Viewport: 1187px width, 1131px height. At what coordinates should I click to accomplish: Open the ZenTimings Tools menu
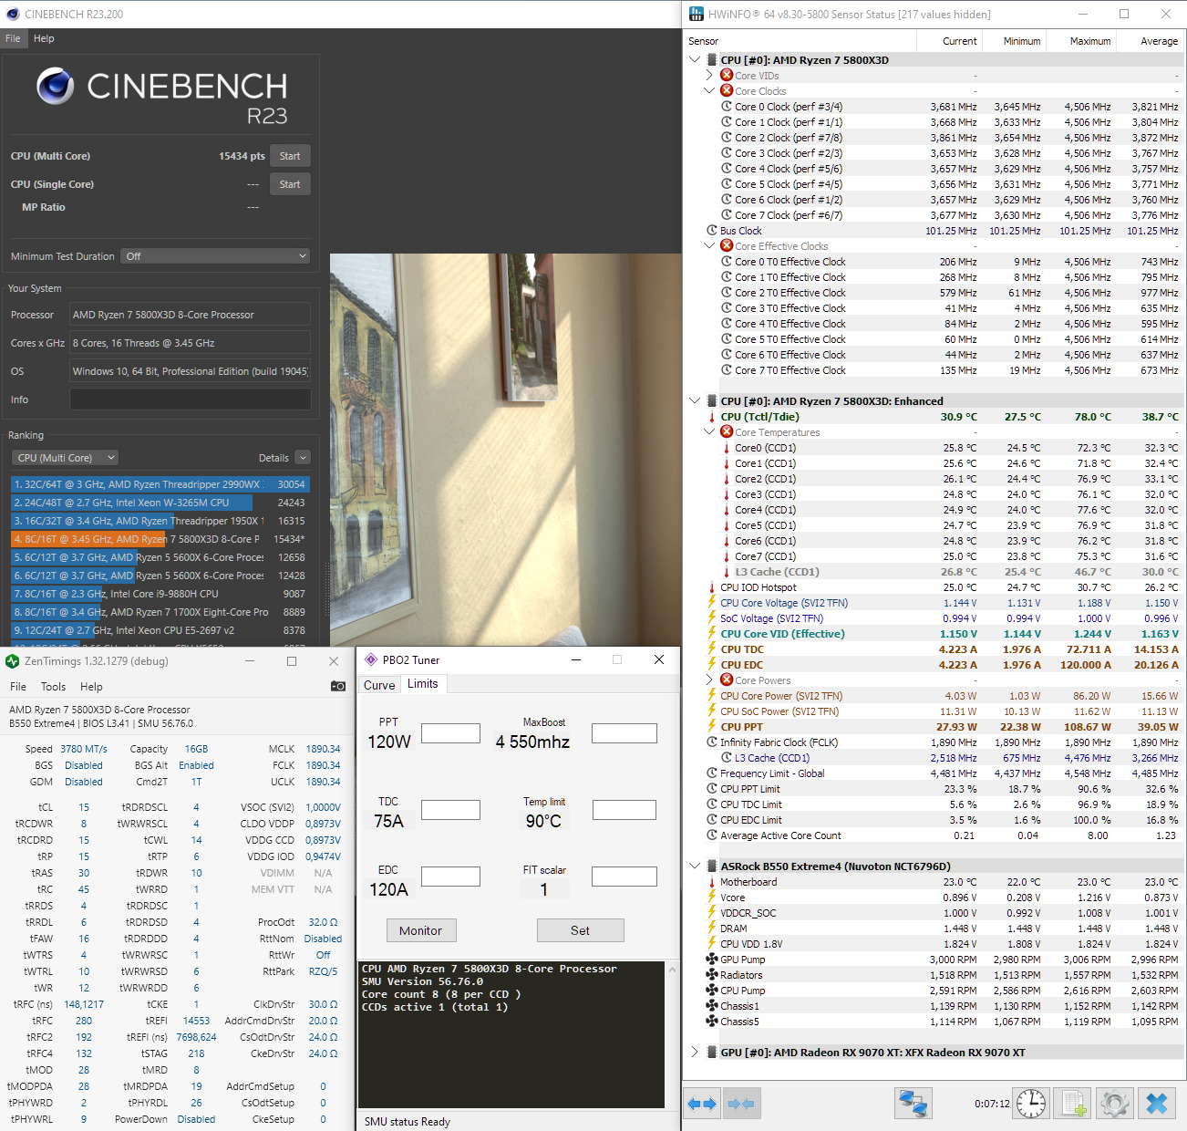pyautogui.click(x=53, y=687)
